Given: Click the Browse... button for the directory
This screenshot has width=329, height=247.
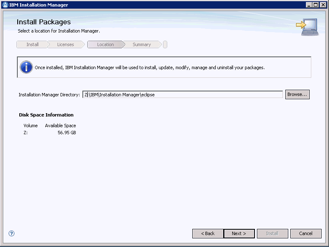Looking at the screenshot, I should 297,94.
